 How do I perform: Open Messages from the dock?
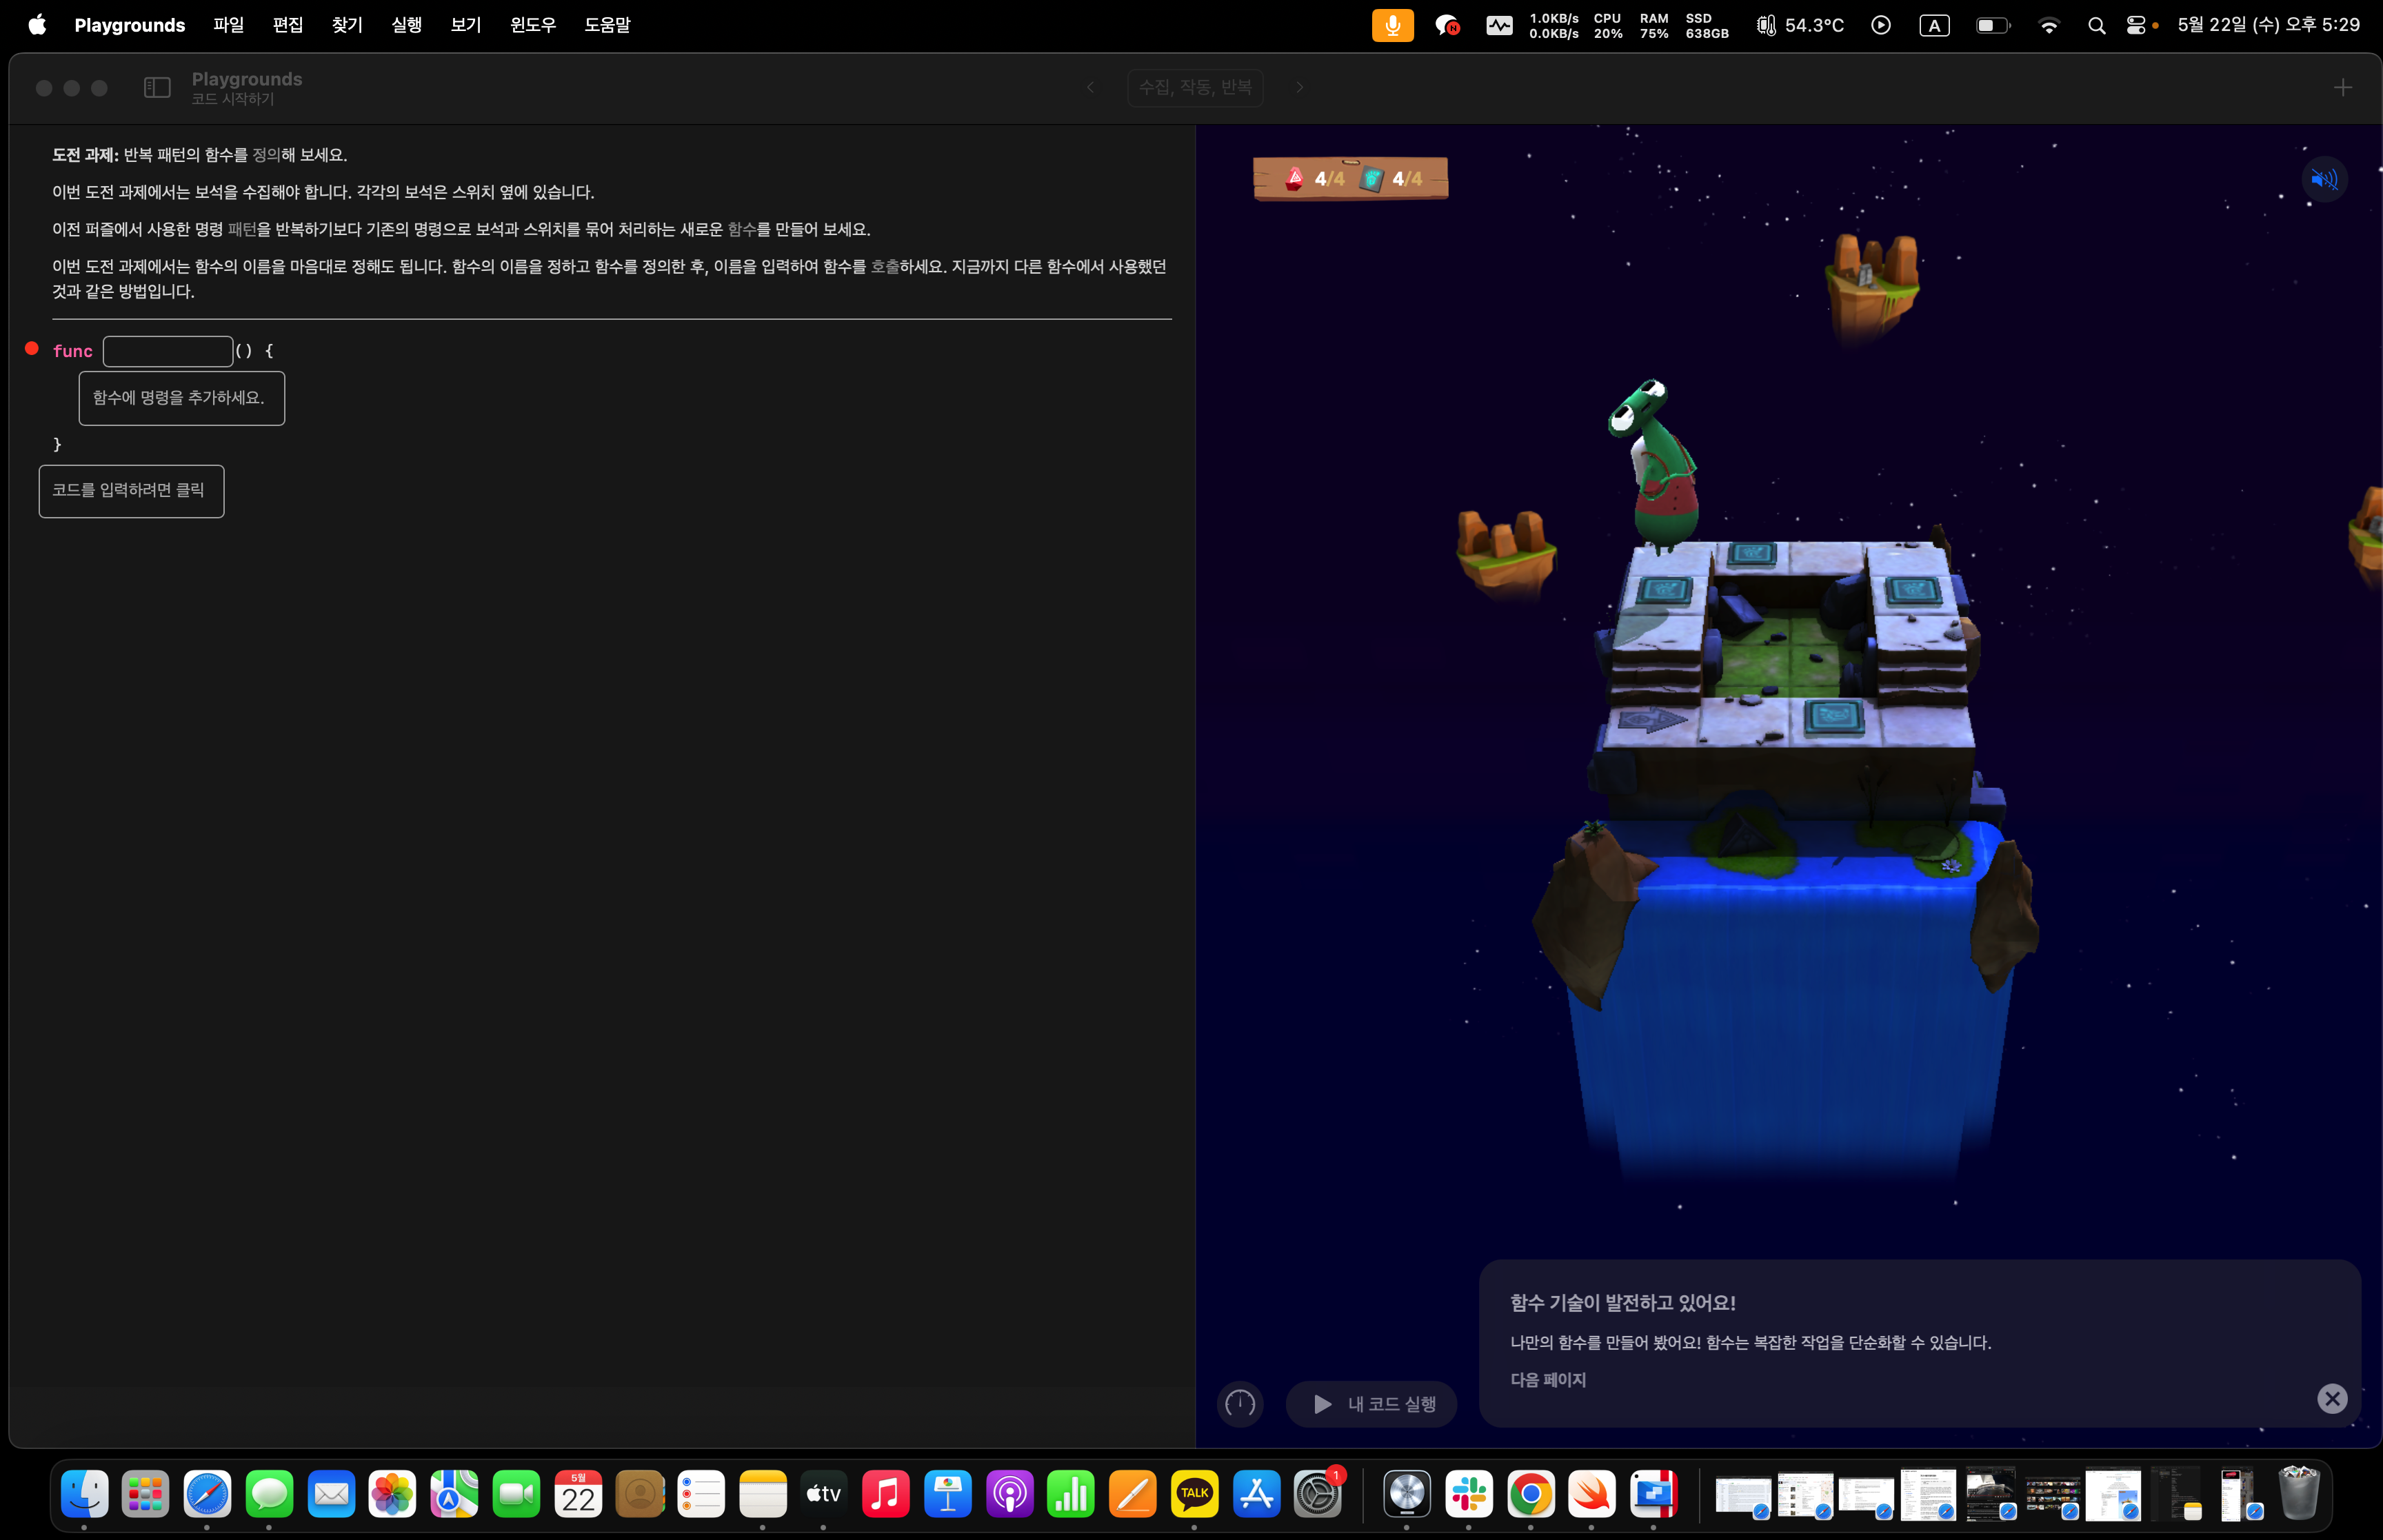(269, 1494)
